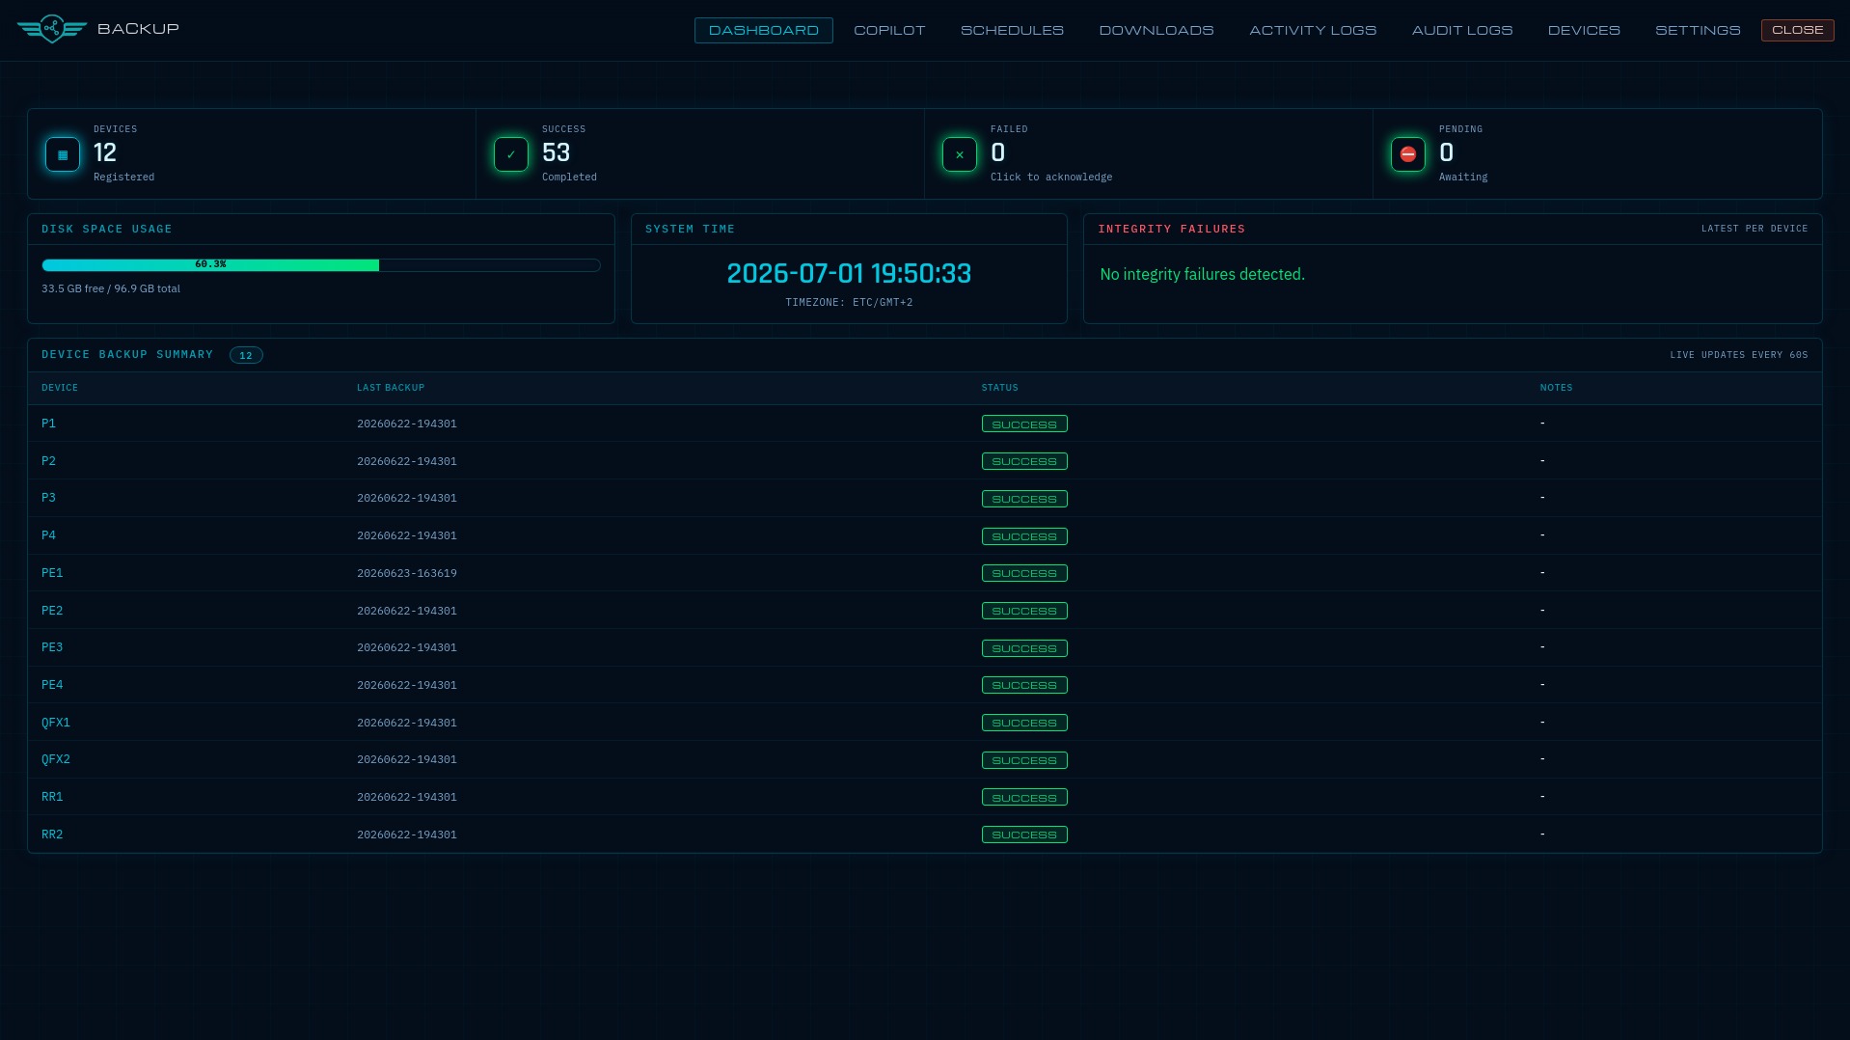This screenshot has width=1850, height=1040.
Task: Select device PE1 in the summary table
Action: [52, 573]
